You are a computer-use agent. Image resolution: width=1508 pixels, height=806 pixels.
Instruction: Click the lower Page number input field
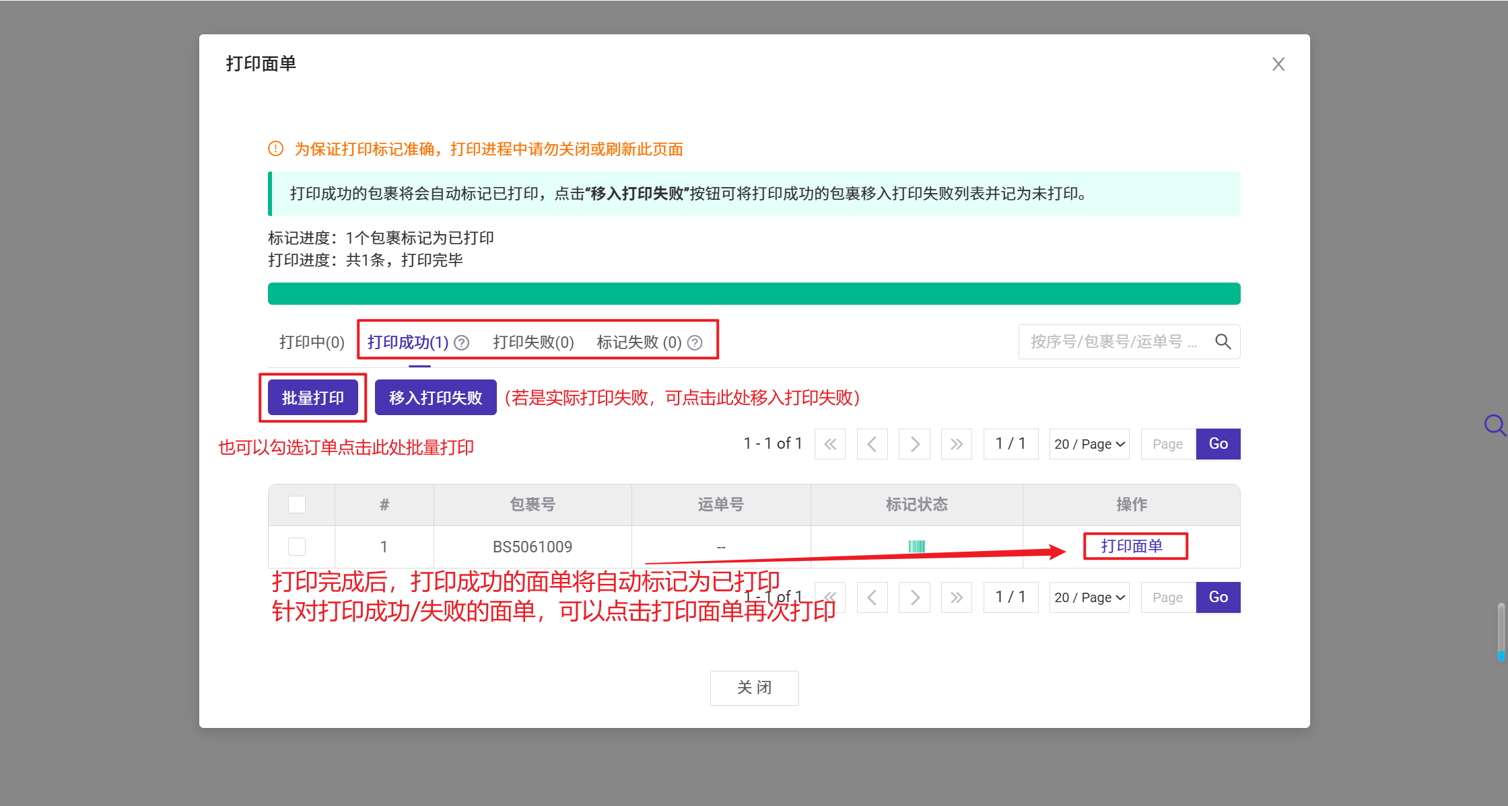pos(1168,597)
